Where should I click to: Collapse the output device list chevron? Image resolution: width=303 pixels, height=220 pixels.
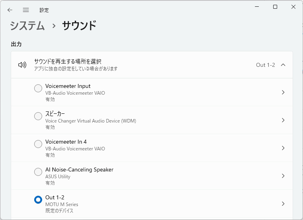coord(283,65)
